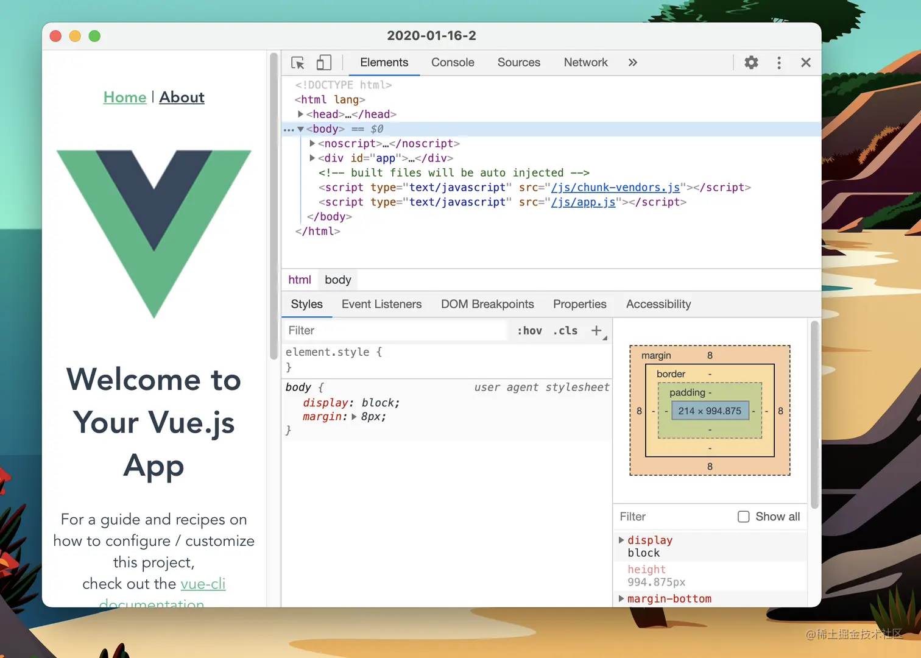Expand the noscript element node
921x658 pixels.
point(312,143)
